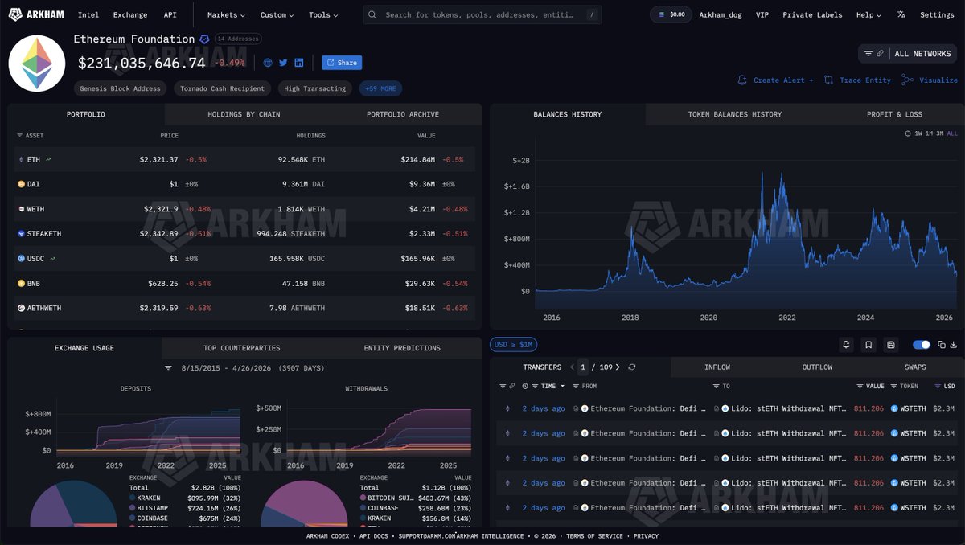Click the Visualize link
This screenshot has height=545, width=965.
[x=930, y=80]
